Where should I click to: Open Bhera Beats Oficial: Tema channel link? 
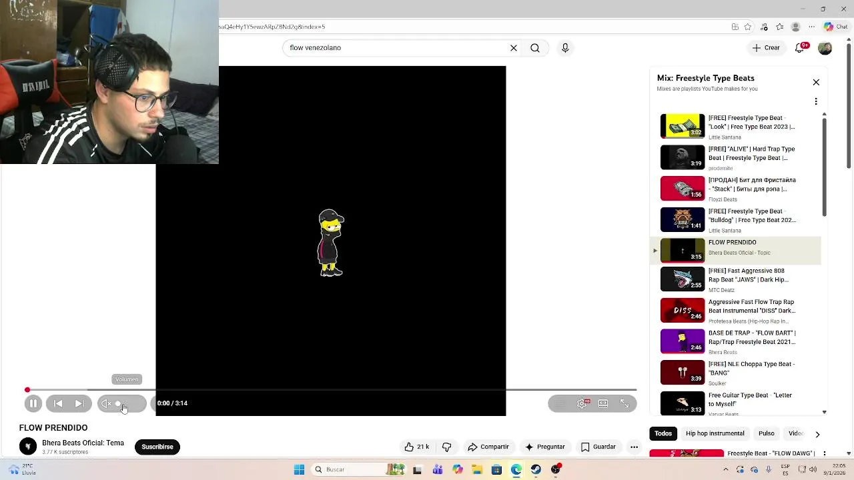click(83, 443)
